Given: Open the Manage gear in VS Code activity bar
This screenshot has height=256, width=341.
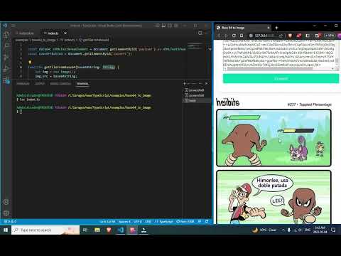Looking at the screenshot, I should point(6,213).
